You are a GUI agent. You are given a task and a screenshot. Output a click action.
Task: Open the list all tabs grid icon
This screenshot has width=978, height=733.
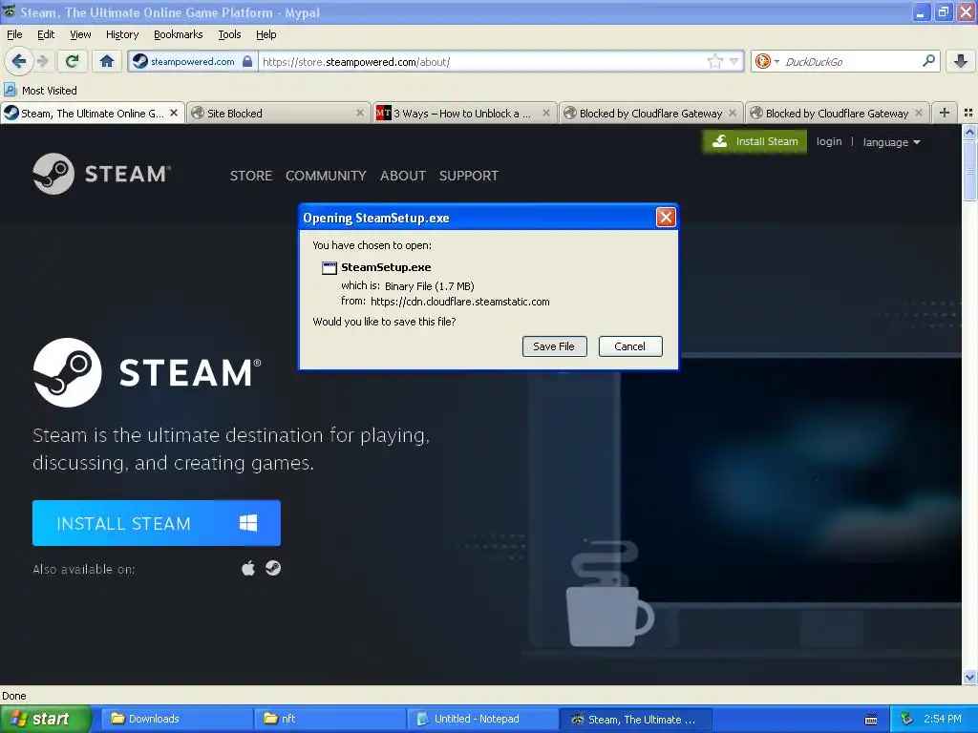coord(968,113)
